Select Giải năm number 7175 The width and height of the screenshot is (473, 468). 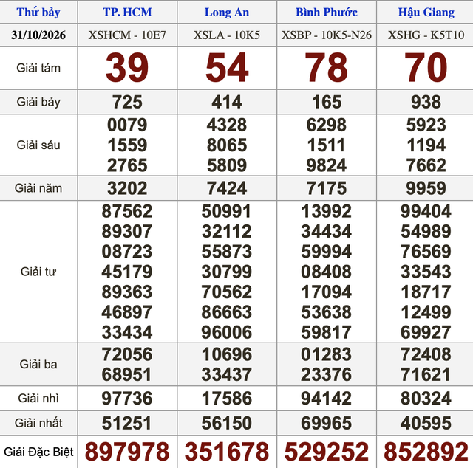pyautogui.click(x=327, y=188)
